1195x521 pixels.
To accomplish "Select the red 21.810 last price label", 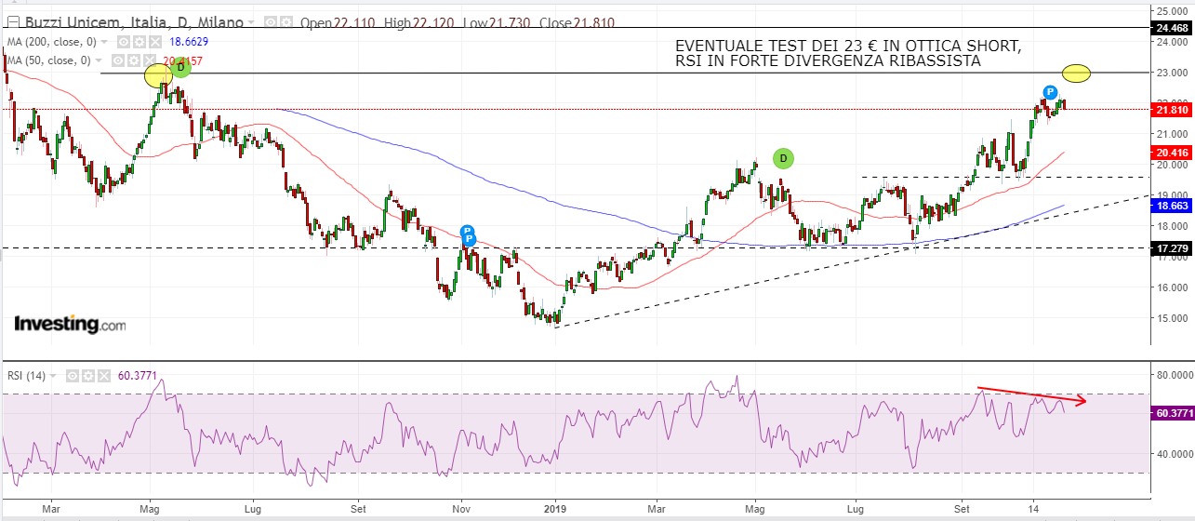I will pos(1172,110).
